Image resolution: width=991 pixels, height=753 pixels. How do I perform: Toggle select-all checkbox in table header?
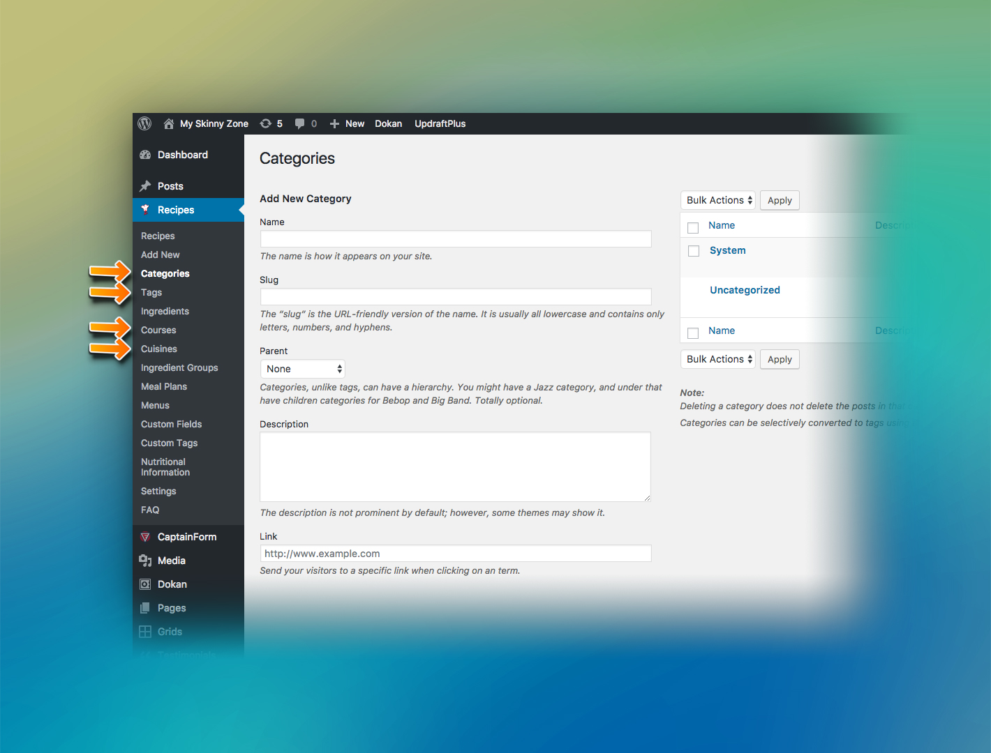(693, 227)
